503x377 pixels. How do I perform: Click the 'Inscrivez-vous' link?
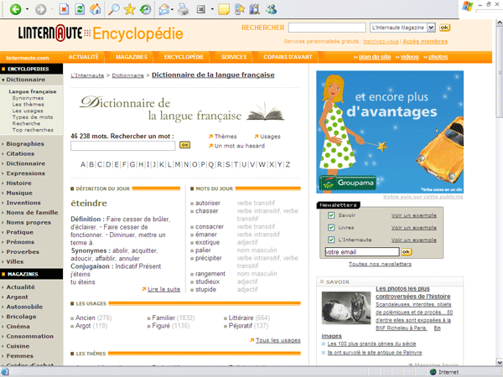(x=381, y=41)
